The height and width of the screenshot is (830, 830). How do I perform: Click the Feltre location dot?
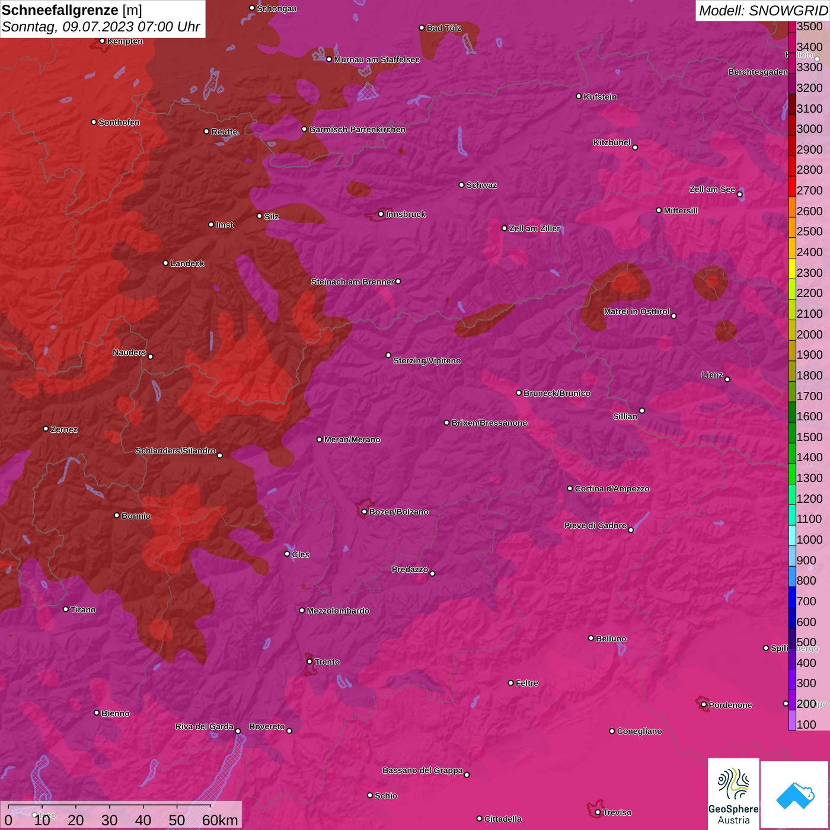(x=510, y=683)
